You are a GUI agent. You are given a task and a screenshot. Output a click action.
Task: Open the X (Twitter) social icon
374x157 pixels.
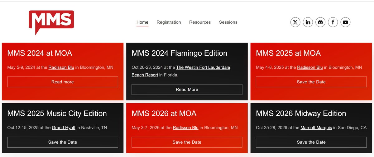pos(295,22)
